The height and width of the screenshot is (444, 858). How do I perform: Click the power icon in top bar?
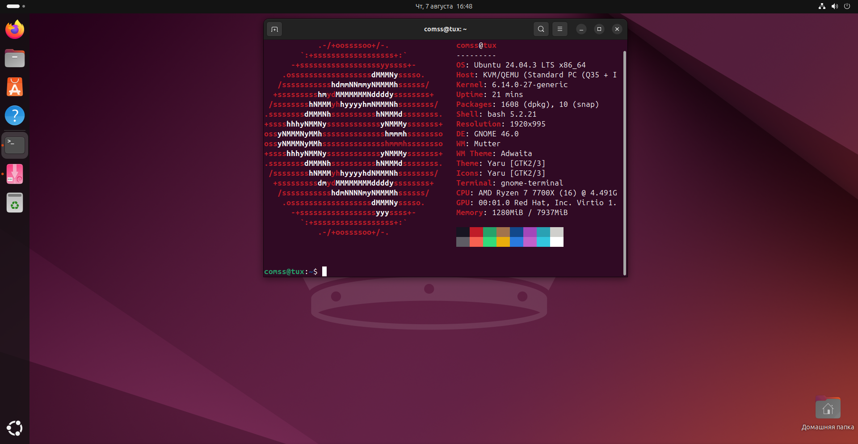(847, 6)
